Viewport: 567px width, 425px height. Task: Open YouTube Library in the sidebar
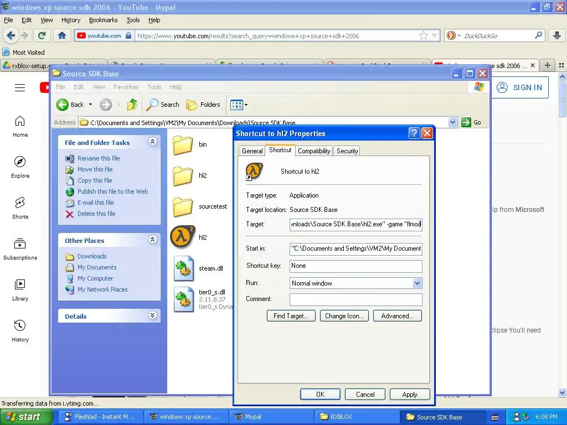[x=20, y=290]
